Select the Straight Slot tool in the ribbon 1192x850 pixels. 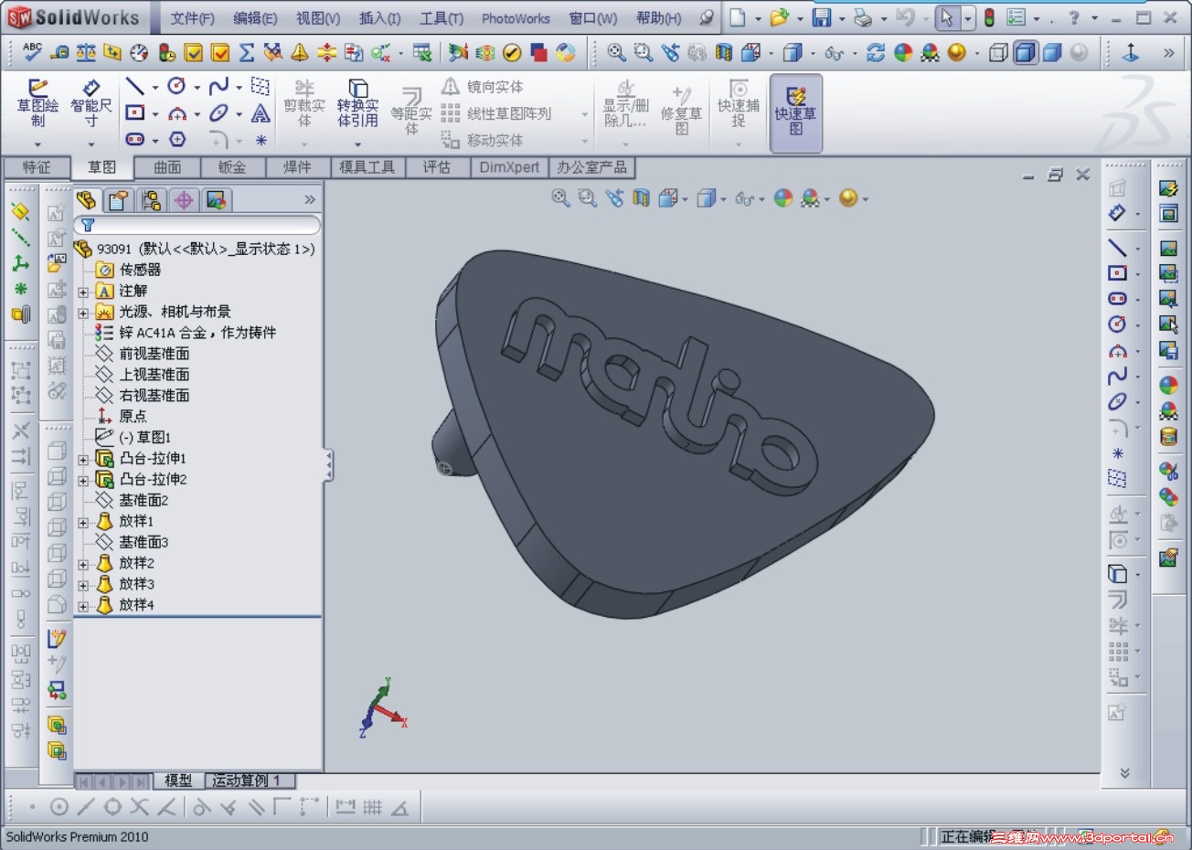135,140
